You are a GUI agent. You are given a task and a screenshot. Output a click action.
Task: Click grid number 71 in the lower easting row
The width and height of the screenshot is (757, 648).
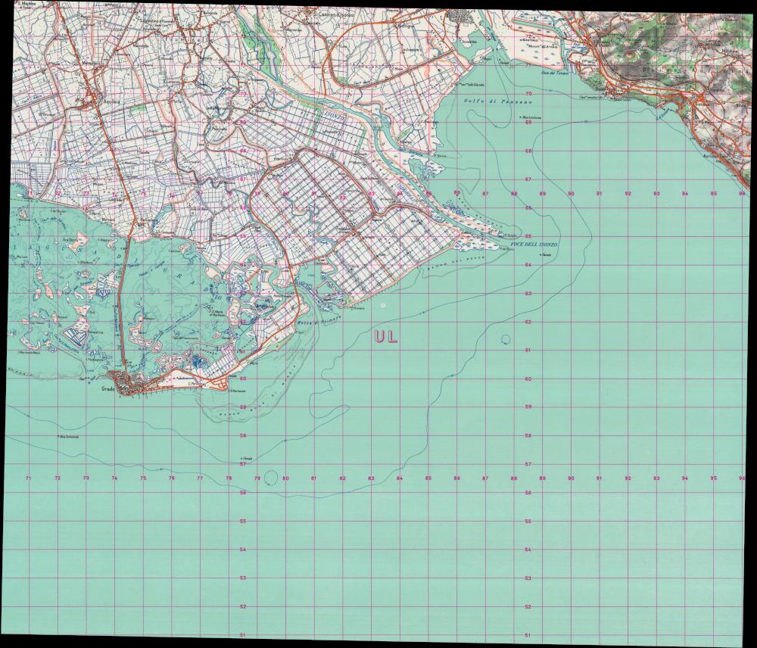[x=29, y=478]
